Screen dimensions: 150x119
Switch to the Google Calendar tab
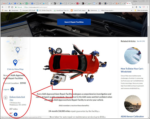point(33,4)
